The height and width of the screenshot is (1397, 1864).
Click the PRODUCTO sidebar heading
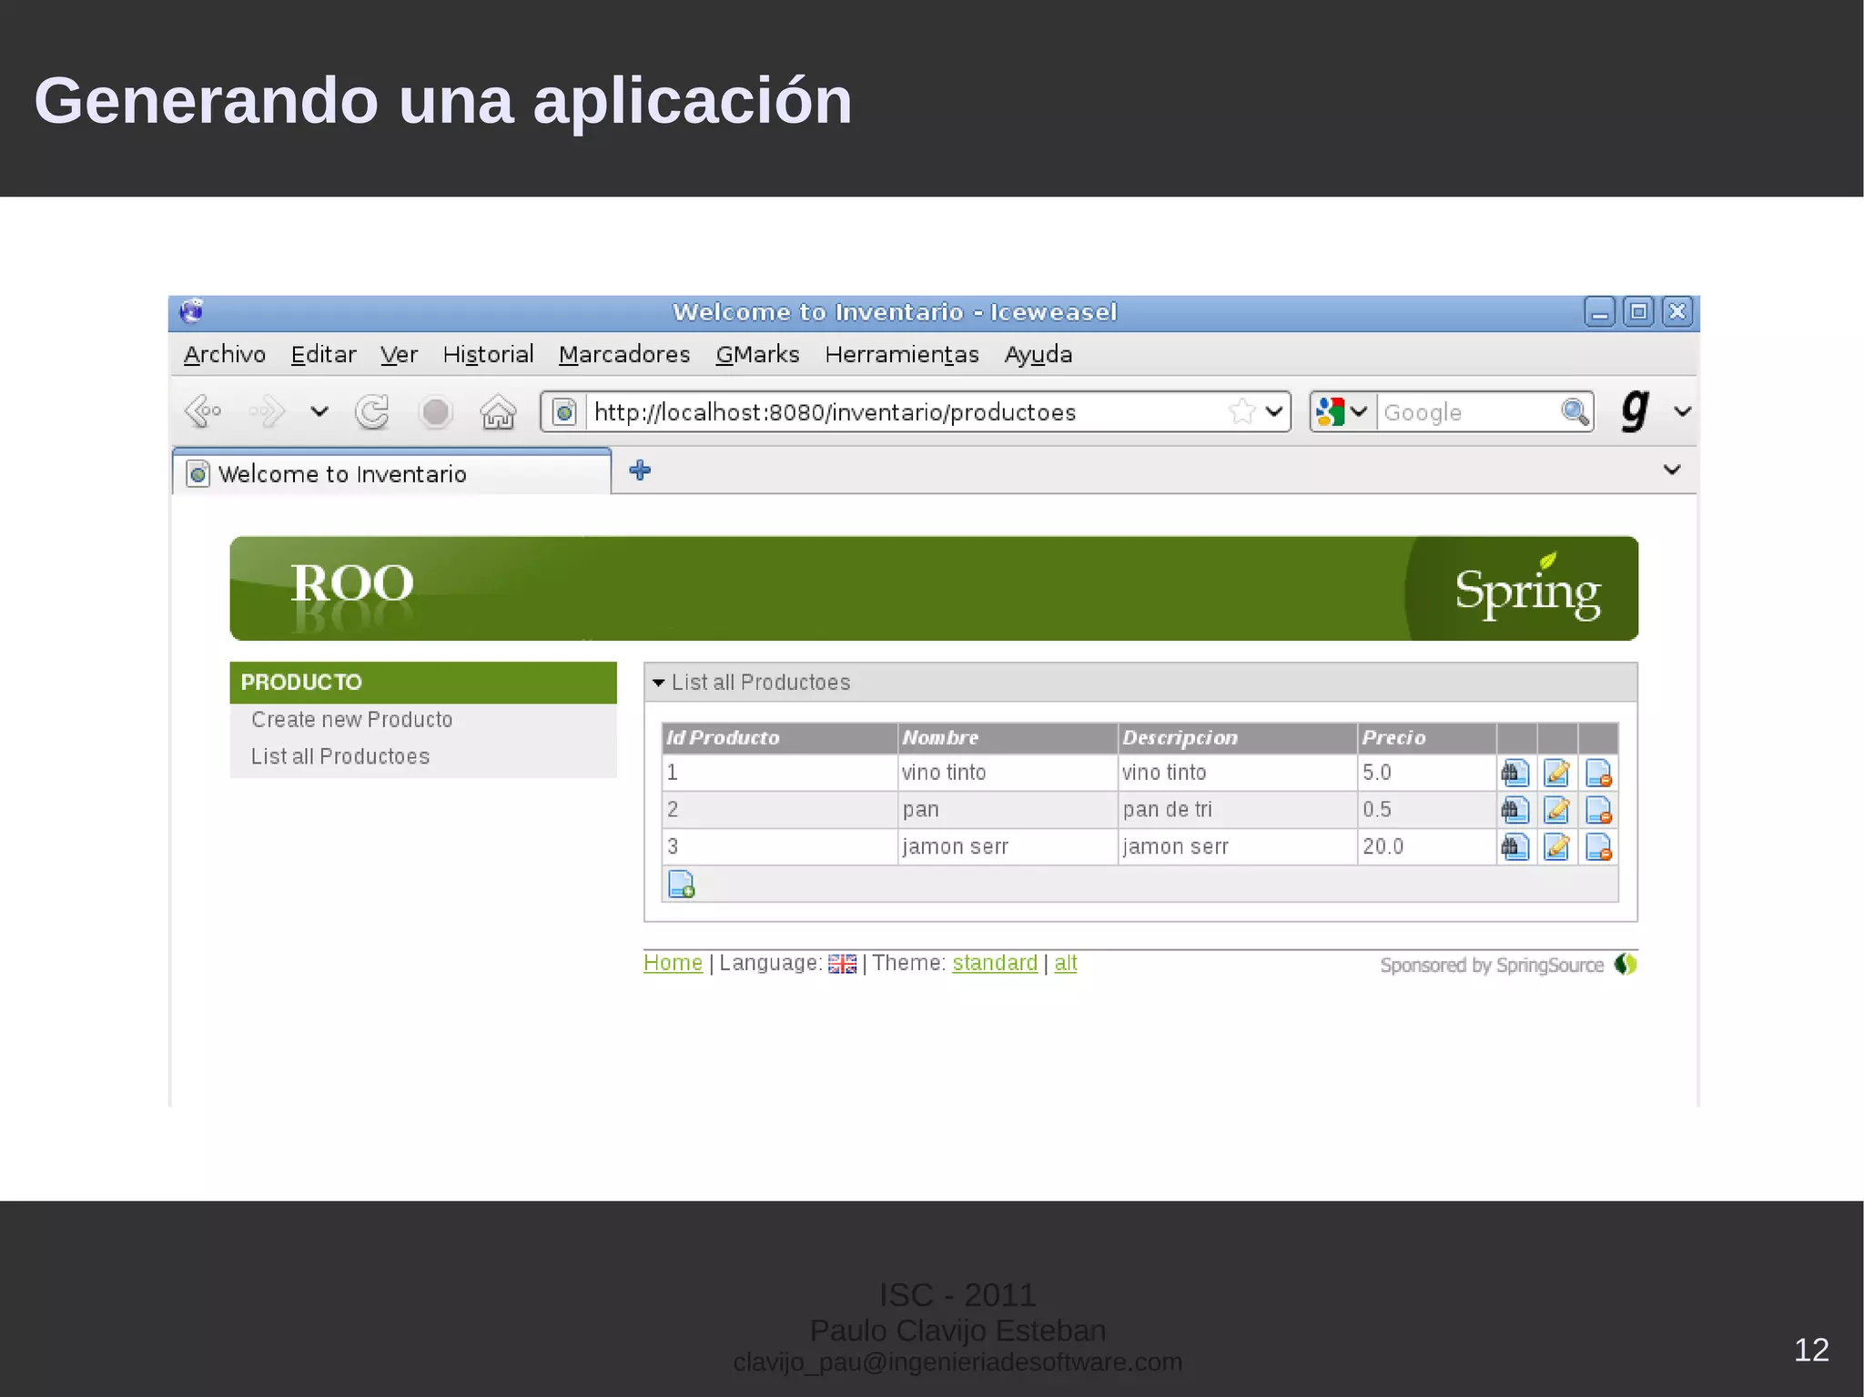(423, 682)
